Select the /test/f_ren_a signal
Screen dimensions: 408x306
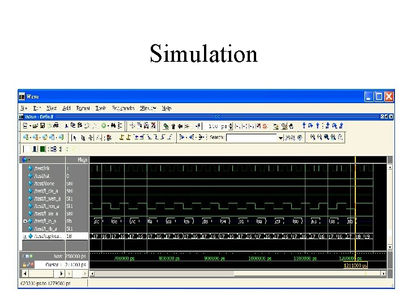tap(47, 206)
